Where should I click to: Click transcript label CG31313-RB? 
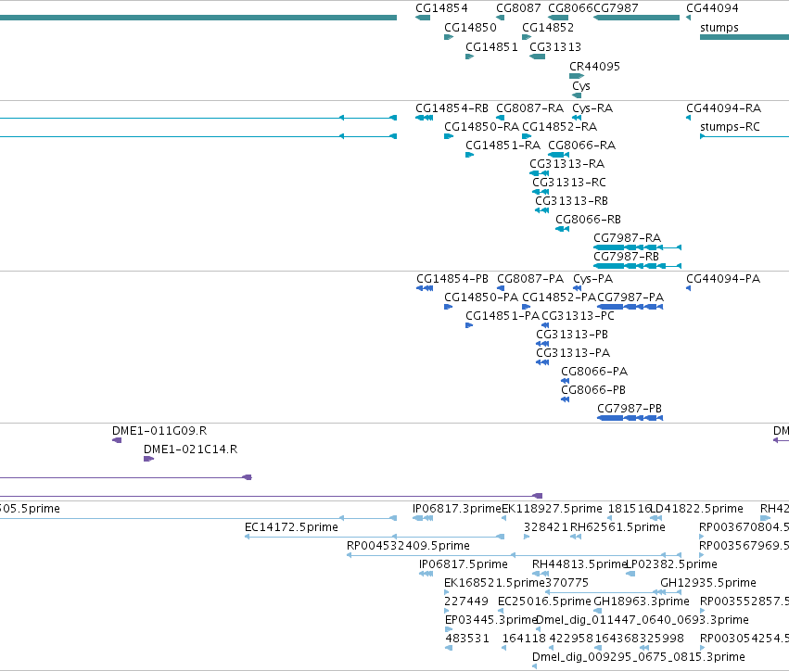coord(571,202)
